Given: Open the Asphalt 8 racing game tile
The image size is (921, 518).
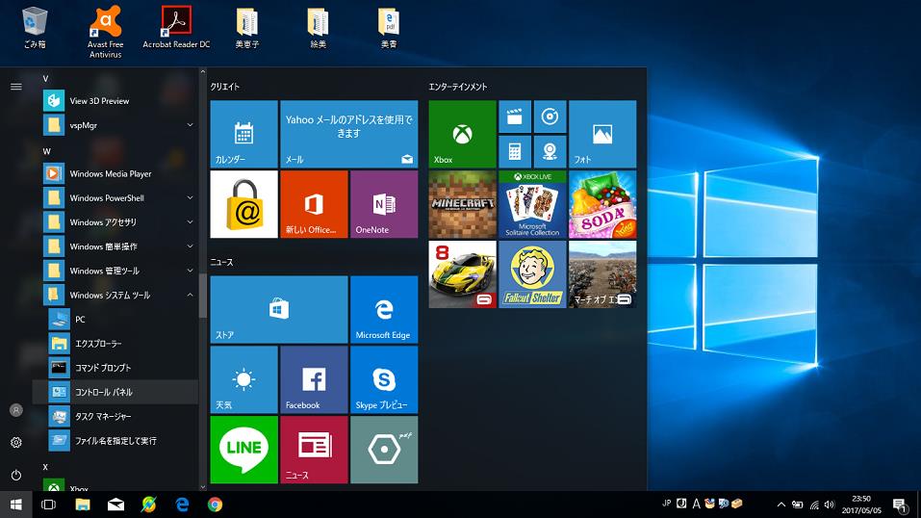Looking at the screenshot, I should [462, 274].
